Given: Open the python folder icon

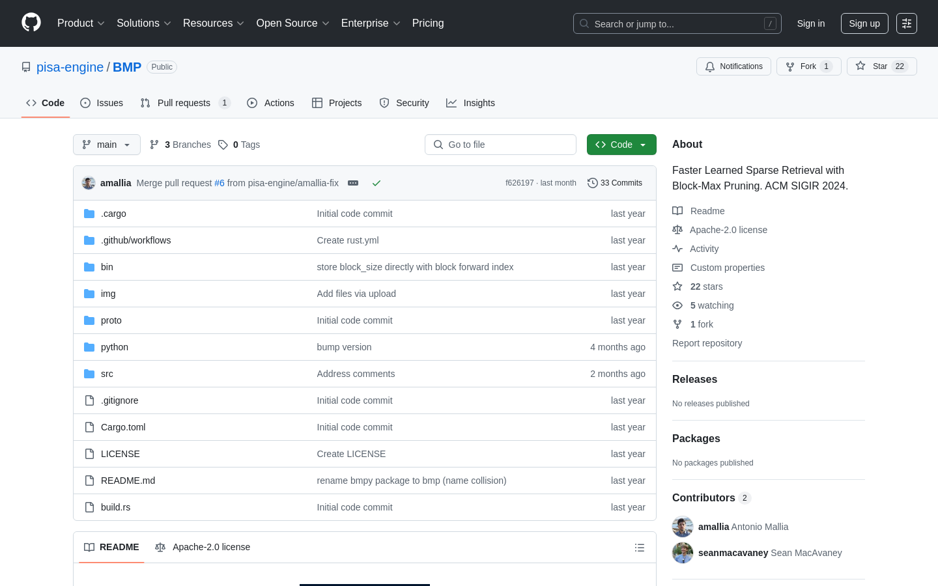Looking at the screenshot, I should pos(89,347).
